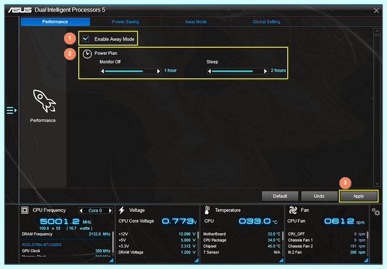387x269 pixels.
Task: Click the Apply button
Action: [x=359, y=196]
